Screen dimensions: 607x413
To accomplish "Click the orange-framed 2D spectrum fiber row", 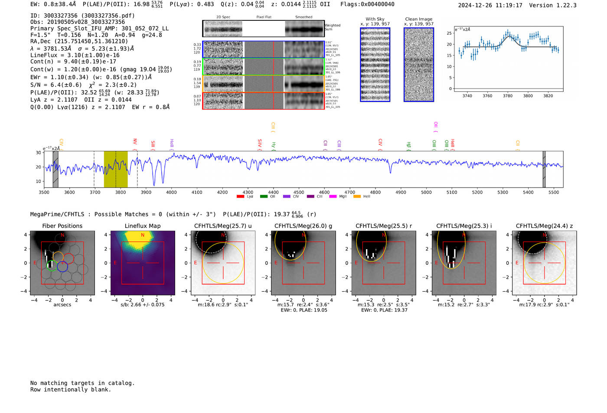I will click(x=263, y=84).
